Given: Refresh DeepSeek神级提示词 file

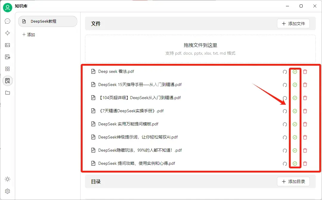Looking at the screenshot, I should [285, 138].
